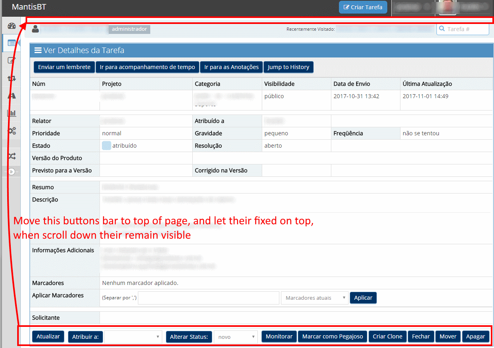Open the summary bar chart icon
494x348 pixels.
tap(12, 113)
